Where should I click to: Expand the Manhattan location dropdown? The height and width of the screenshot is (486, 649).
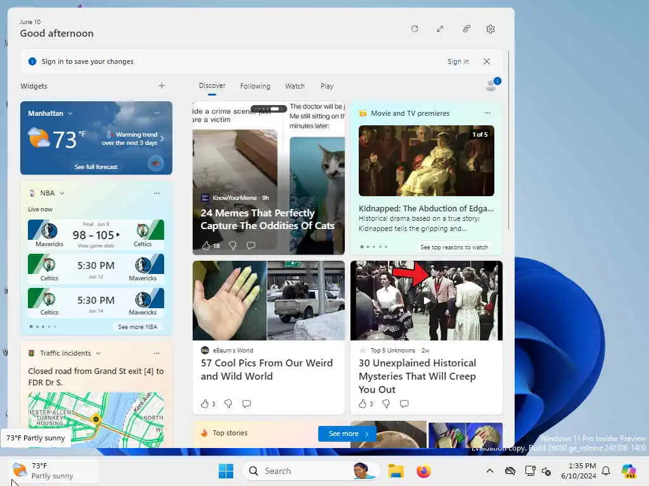(x=70, y=113)
